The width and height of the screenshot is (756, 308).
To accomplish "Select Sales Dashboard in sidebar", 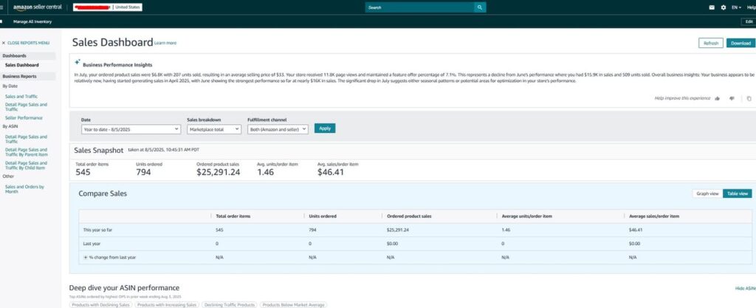I will pyautogui.click(x=21, y=65).
